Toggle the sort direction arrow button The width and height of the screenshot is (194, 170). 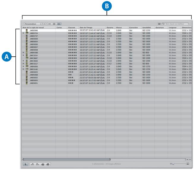coord(44,24)
